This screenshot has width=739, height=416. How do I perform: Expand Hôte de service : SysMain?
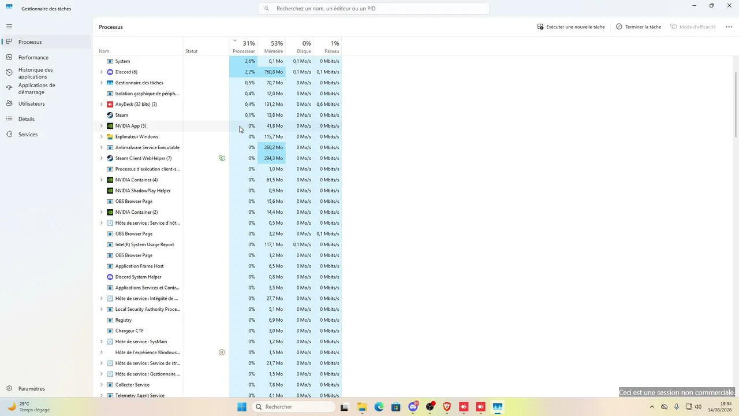102,341
